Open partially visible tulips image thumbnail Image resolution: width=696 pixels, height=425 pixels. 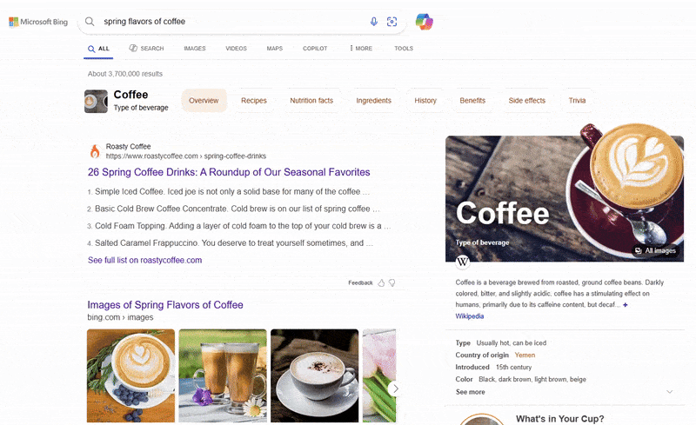379,375
